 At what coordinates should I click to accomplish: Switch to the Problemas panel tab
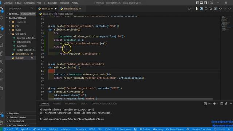pyautogui.click(x=71, y=104)
